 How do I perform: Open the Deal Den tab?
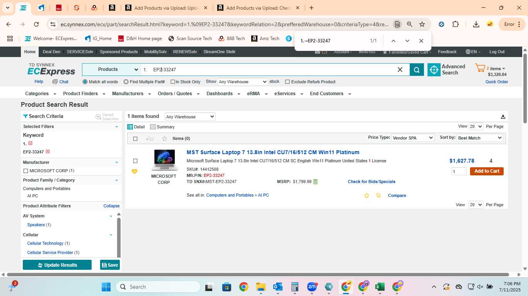[x=51, y=52]
